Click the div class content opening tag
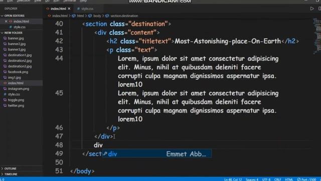 [x=127, y=33]
